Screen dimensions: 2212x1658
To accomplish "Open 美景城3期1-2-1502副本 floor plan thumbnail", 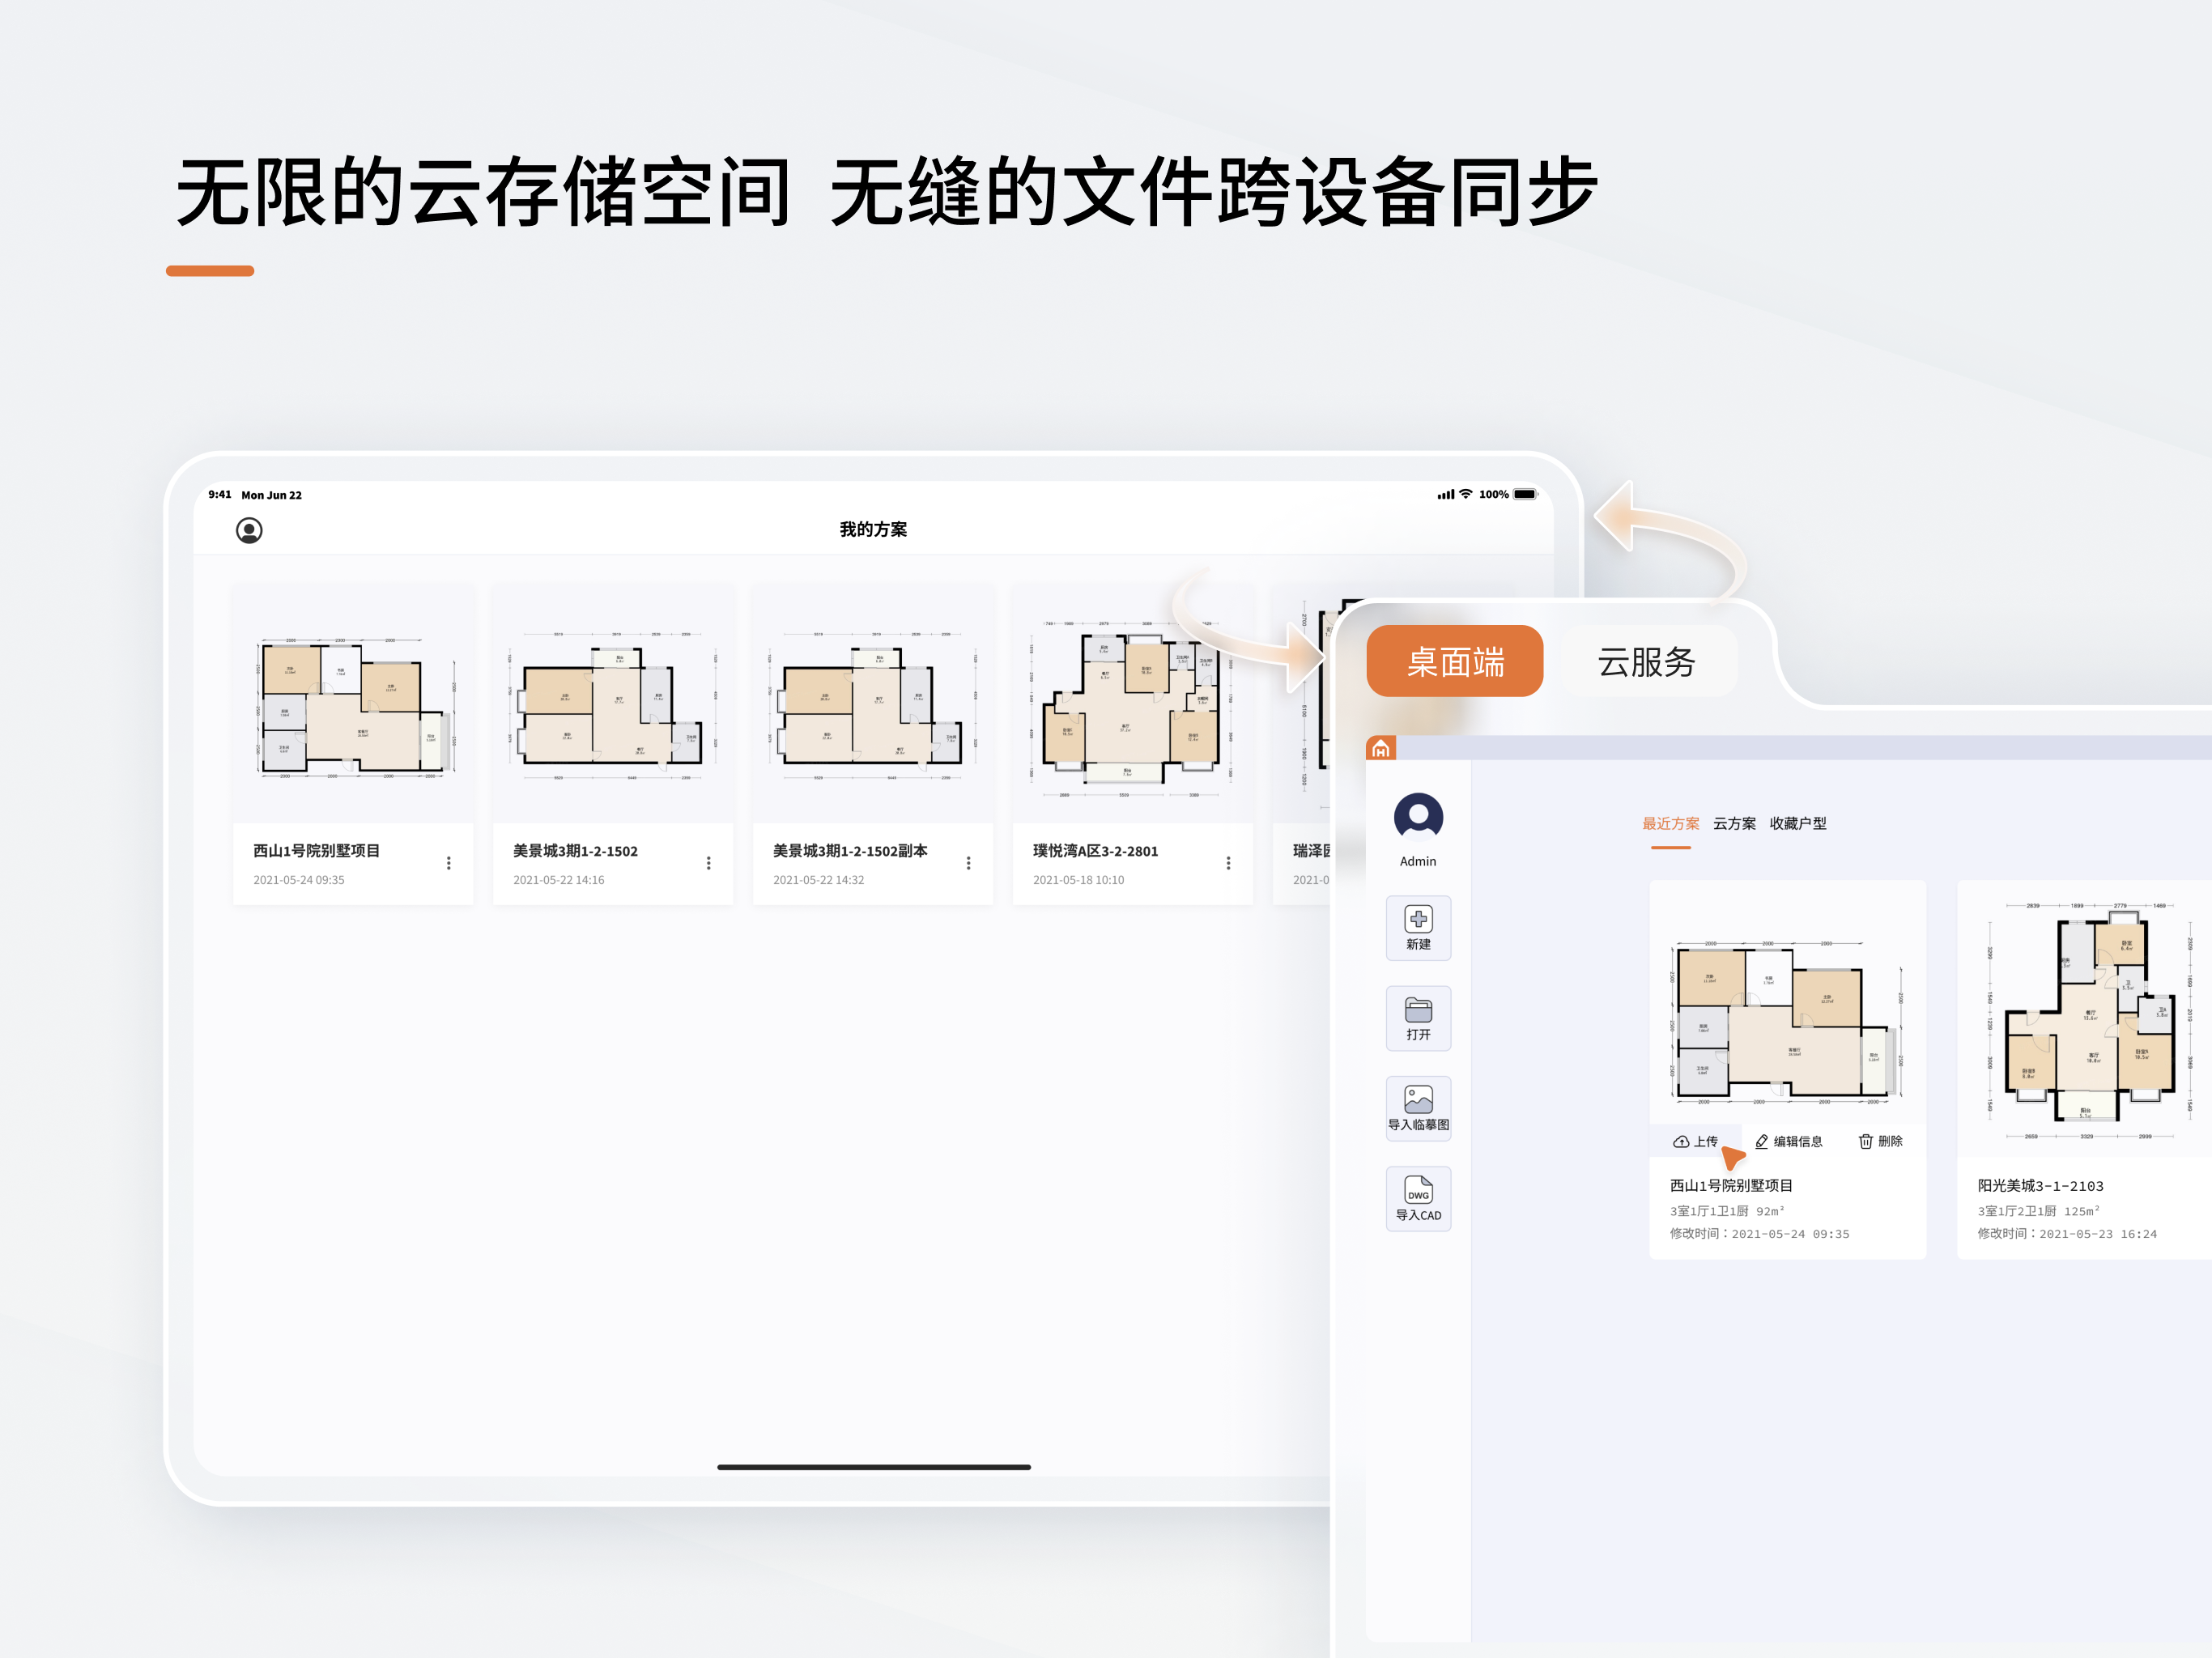I will [x=873, y=705].
